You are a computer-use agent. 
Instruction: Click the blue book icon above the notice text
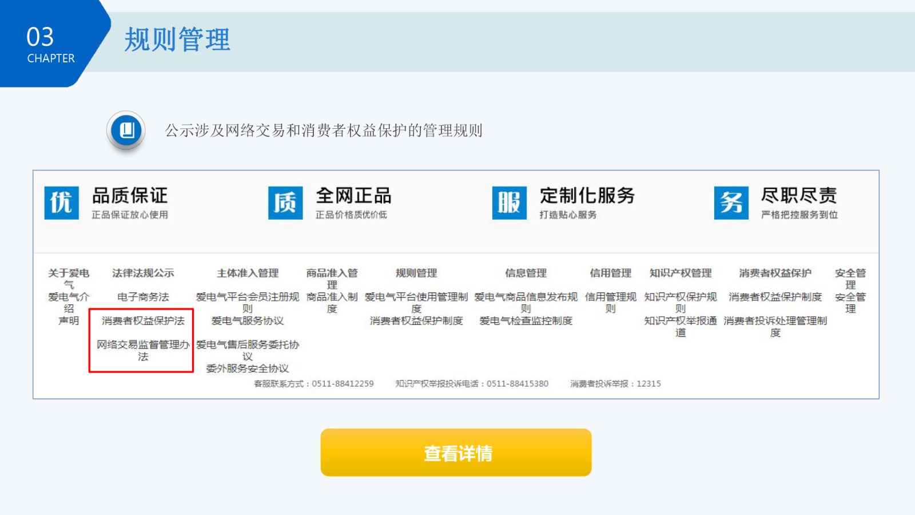(126, 130)
